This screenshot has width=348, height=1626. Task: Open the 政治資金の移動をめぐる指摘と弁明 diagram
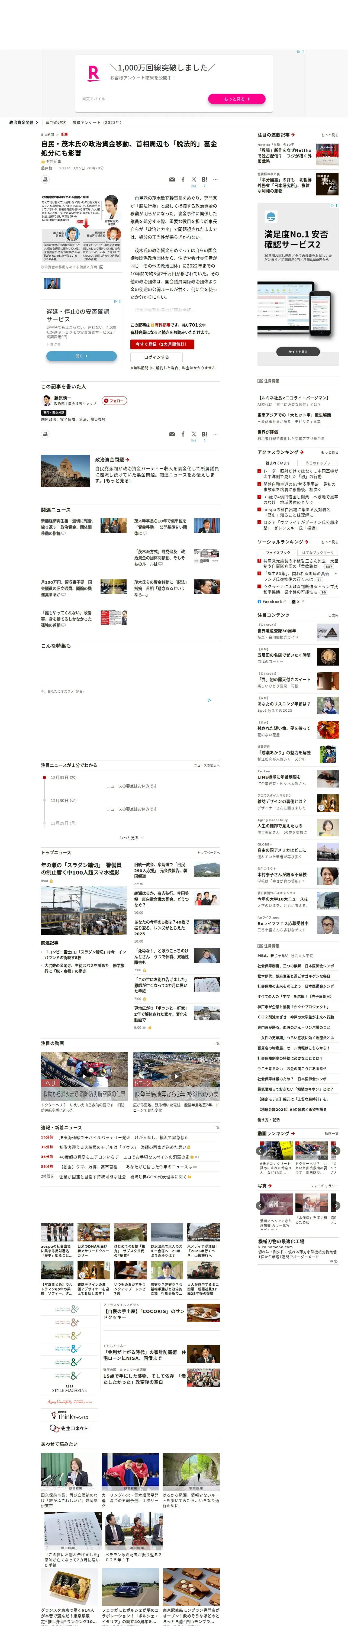81,228
